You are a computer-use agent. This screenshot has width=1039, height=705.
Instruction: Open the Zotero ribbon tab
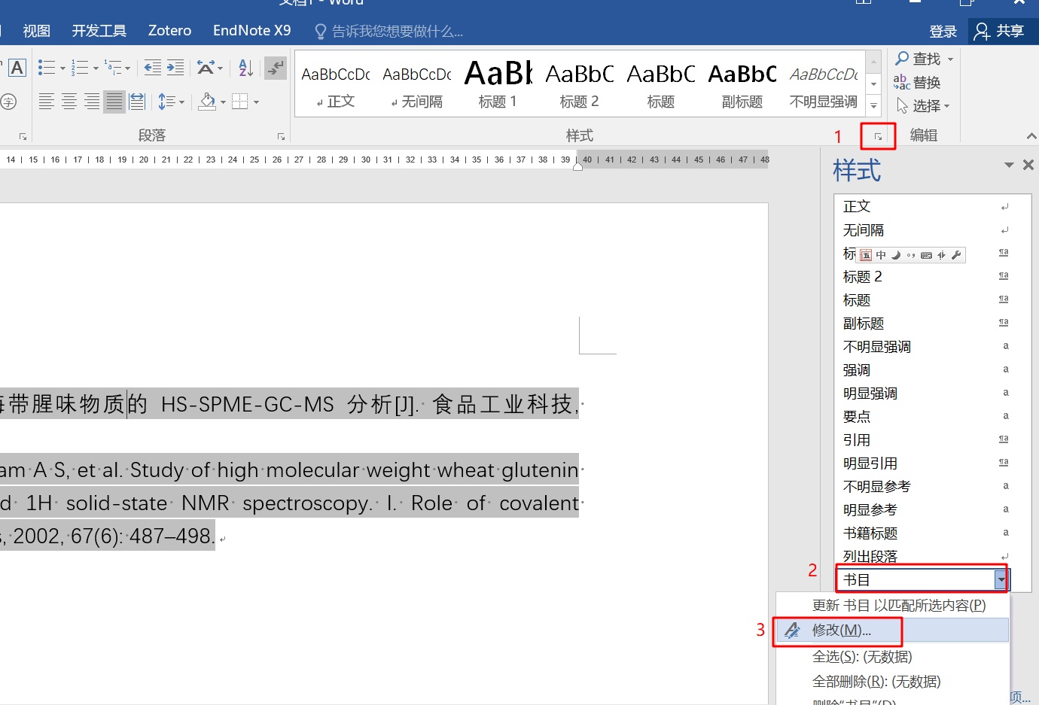[169, 31]
